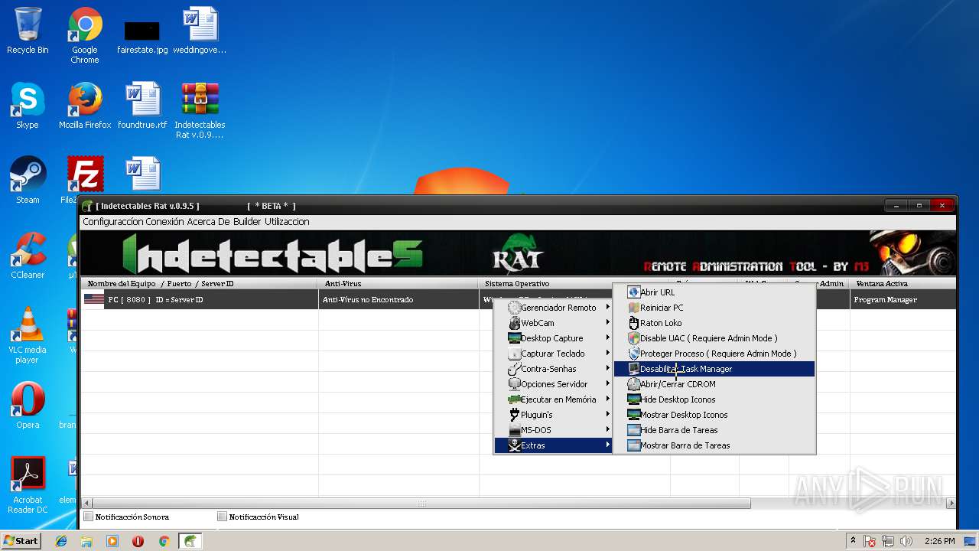Open the Configuraccion menu

click(112, 222)
